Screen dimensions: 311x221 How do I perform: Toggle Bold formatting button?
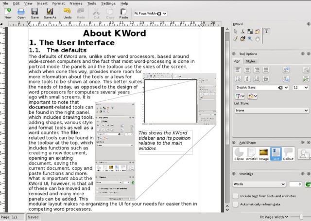[238, 79]
